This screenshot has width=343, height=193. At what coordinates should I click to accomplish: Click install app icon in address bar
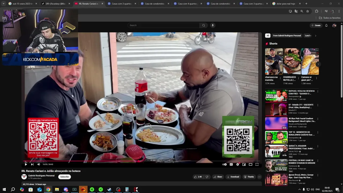[x=290, y=11]
